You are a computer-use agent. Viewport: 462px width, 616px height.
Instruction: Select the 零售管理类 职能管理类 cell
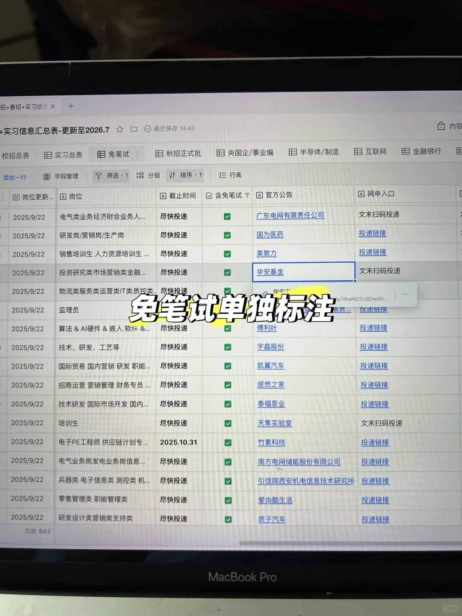(x=106, y=499)
